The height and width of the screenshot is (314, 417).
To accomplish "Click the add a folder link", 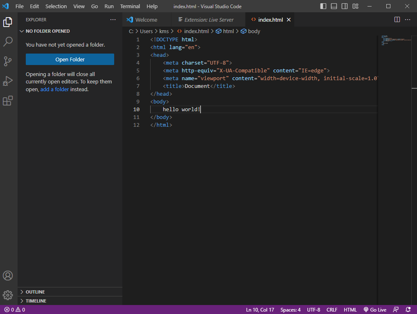I will coord(54,89).
